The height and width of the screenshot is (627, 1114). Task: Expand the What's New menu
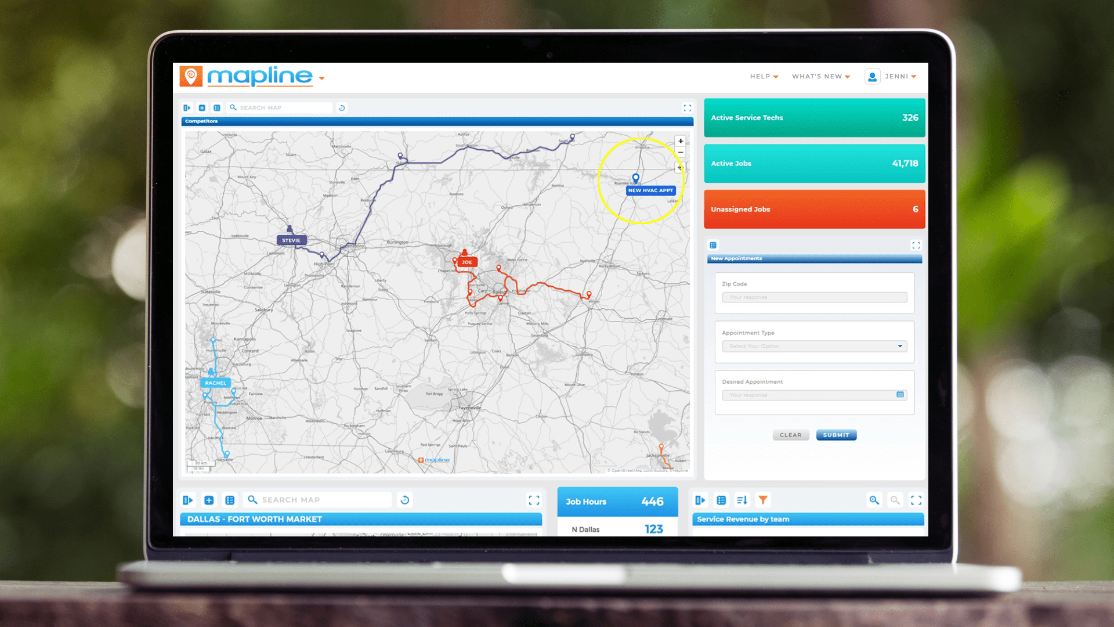(820, 76)
